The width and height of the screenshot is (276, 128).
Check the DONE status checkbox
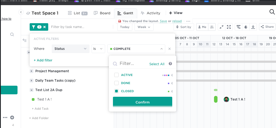point(116,83)
